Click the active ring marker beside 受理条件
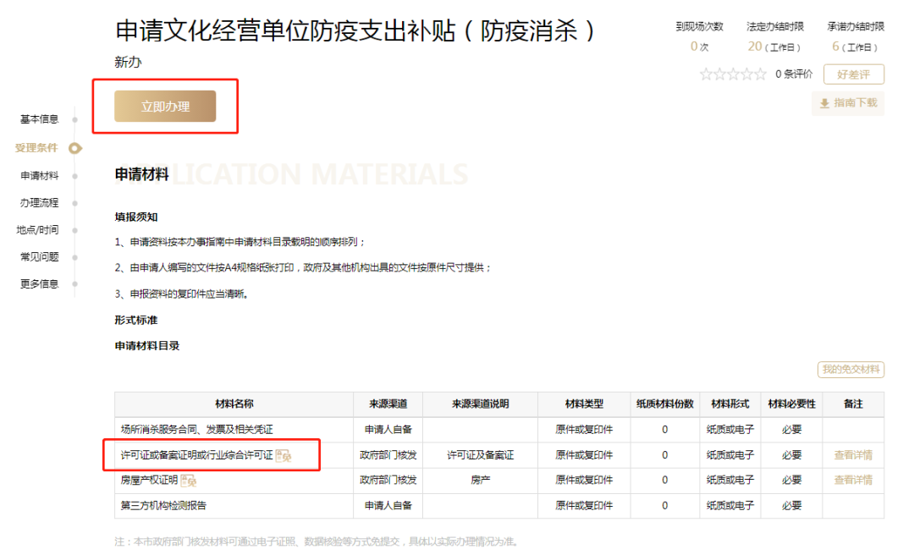The width and height of the screenshot is (914, 555). [75, 148]
